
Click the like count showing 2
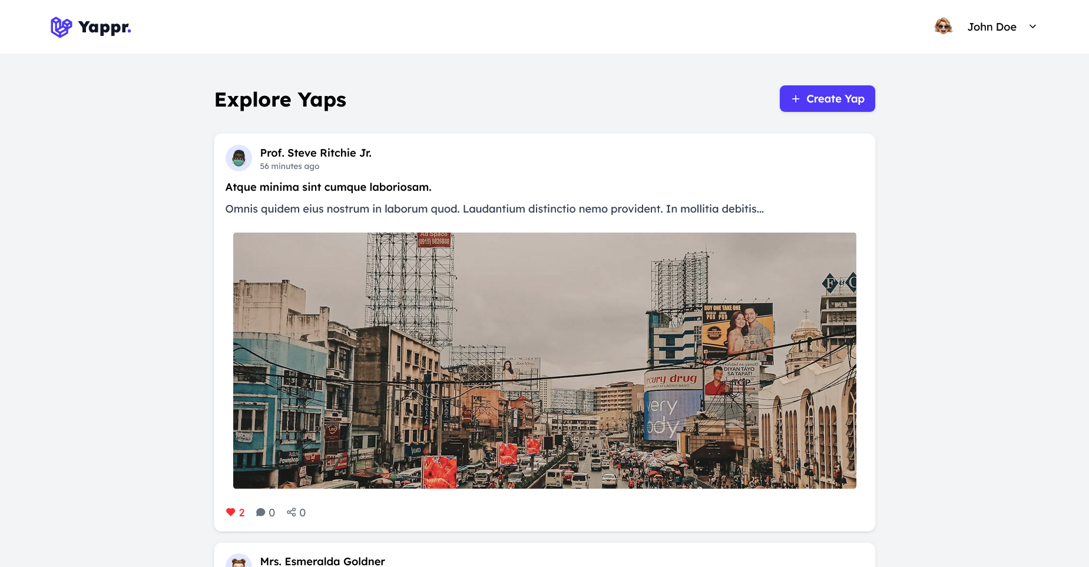click(242, 513)
